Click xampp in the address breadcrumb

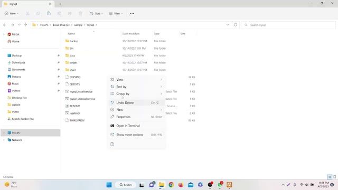click(x=78, y=25)
